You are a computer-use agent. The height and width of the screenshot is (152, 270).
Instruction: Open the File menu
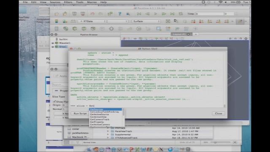coord(25,2)
